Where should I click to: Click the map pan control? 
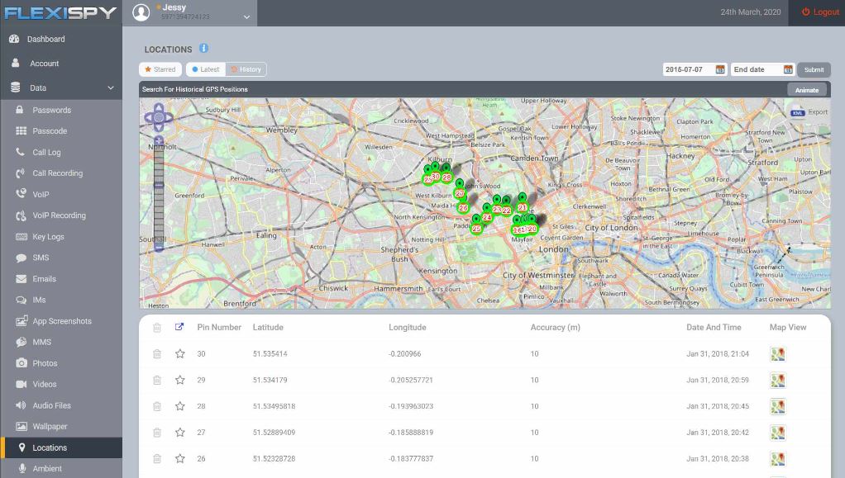pos(159,117)
